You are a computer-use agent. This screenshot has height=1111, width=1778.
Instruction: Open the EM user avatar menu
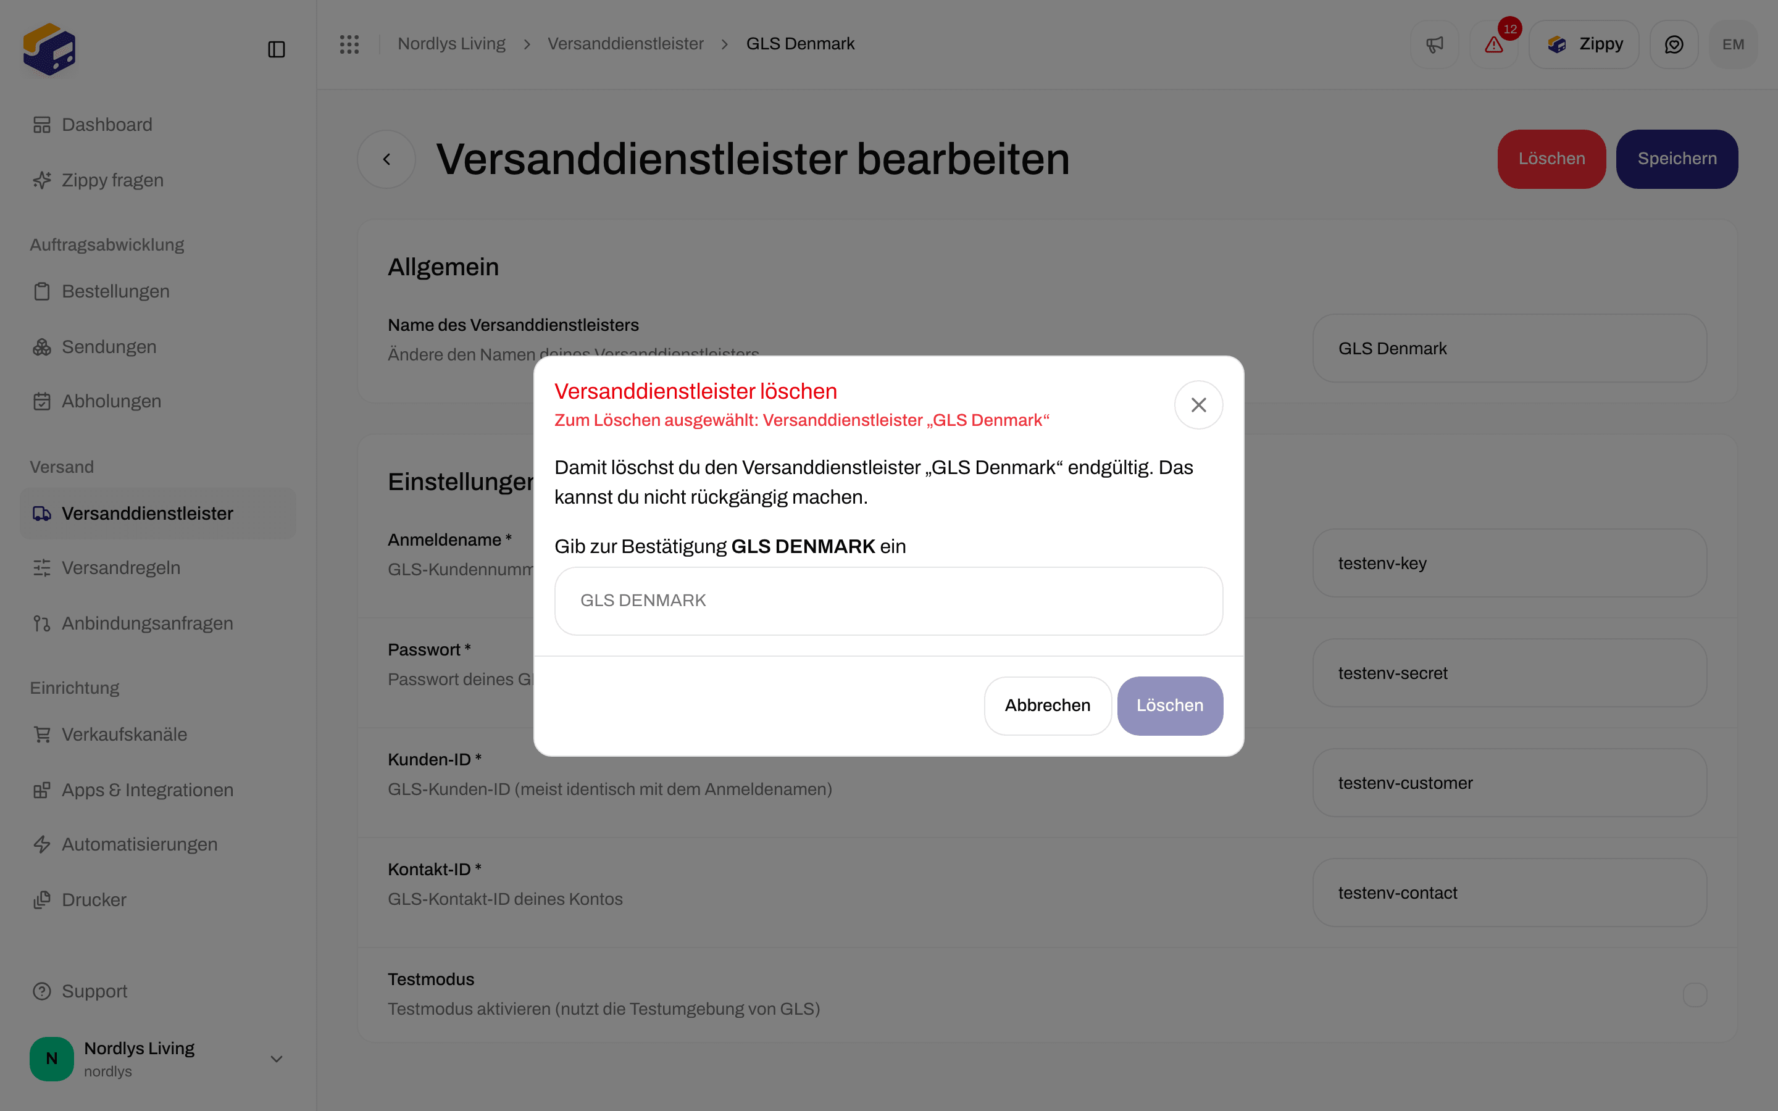[1733, 44]
